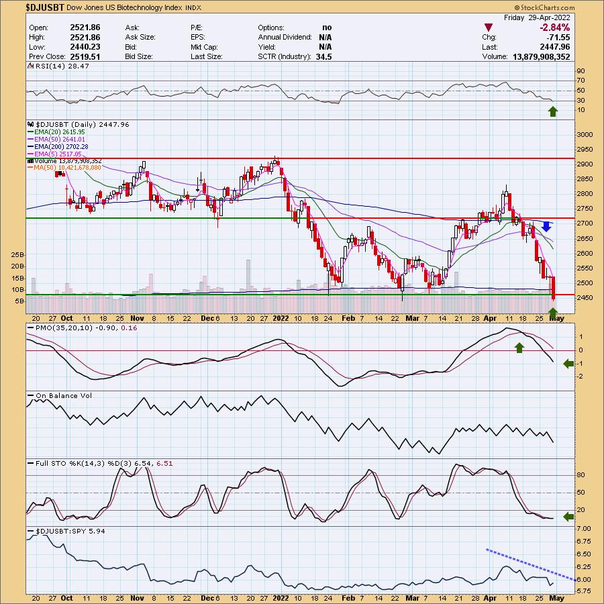The image size is (604, 604).
Task: Click the $DJUSBT:SPY 5.94 ratio label
Action: [70, 531]
